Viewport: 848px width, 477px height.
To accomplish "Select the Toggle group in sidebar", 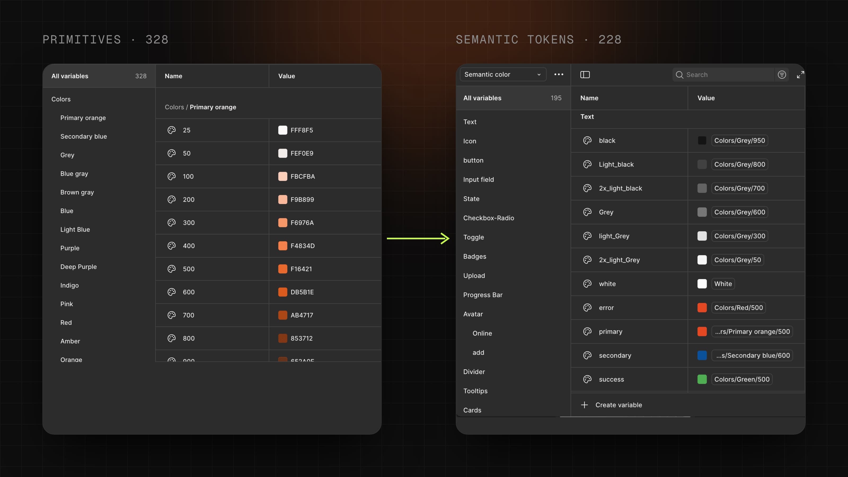I will (473, 237).
